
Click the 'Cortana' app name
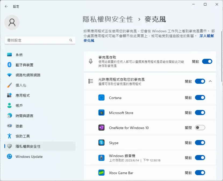[x=115, y=98]
